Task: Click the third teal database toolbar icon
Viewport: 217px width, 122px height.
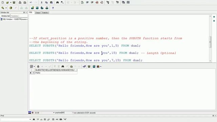Action: [x=42, y=8]
